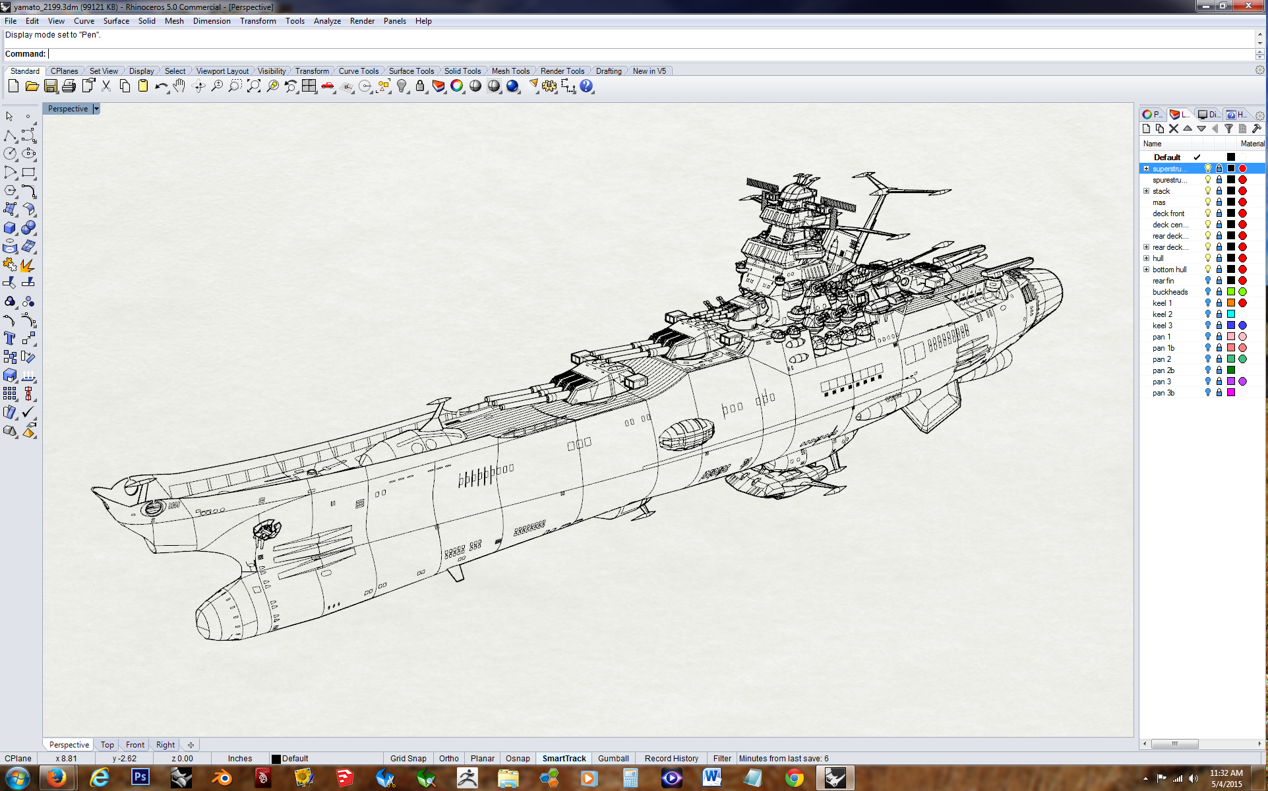Toggle lock icon of mas layer
Screen dimensions: 1268x791
click(x=1219, y=202)
